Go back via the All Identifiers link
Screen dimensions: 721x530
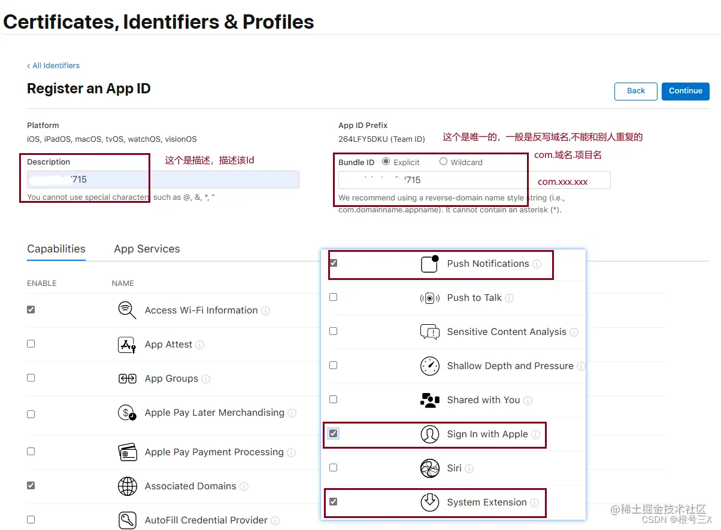click(53, 66)
